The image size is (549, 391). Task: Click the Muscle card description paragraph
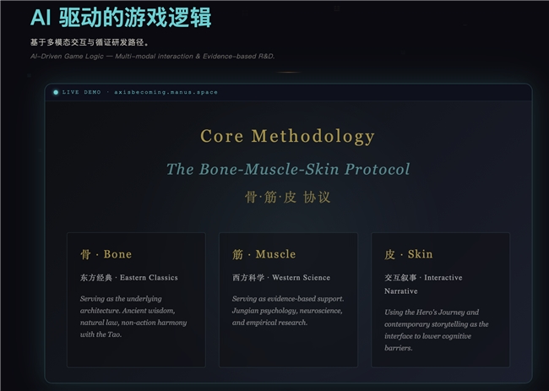pos(287,310)
